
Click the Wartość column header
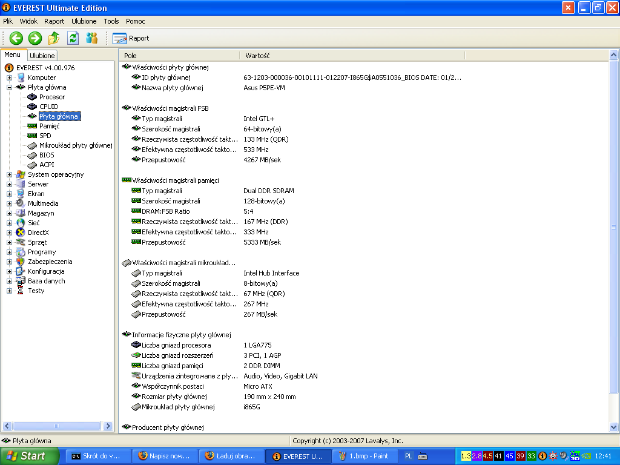[x=352, y=56]
